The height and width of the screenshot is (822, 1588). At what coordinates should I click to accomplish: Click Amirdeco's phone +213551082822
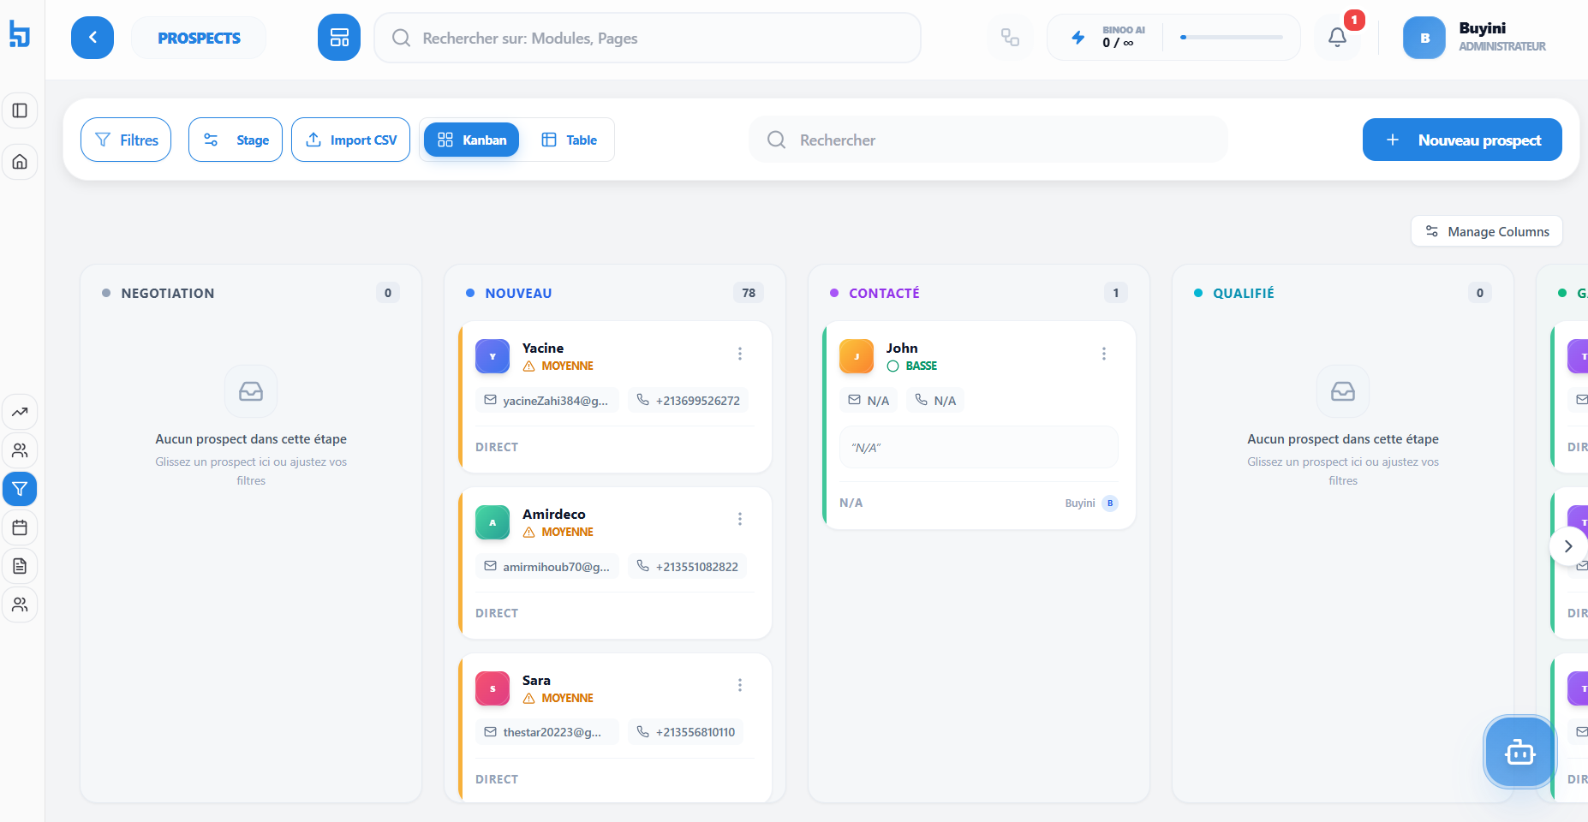[x=688, y=567]
